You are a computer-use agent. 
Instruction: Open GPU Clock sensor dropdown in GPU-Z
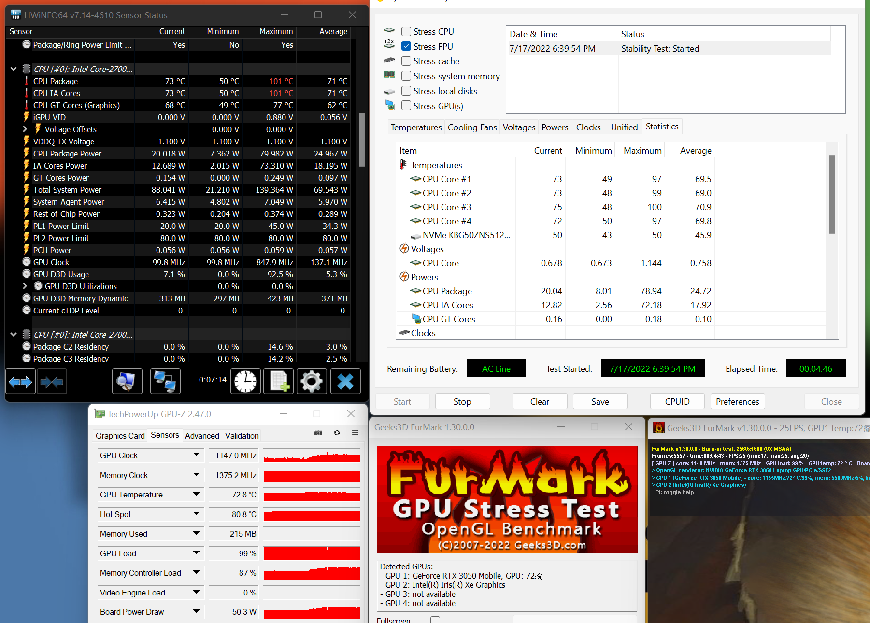click(196, 455)
